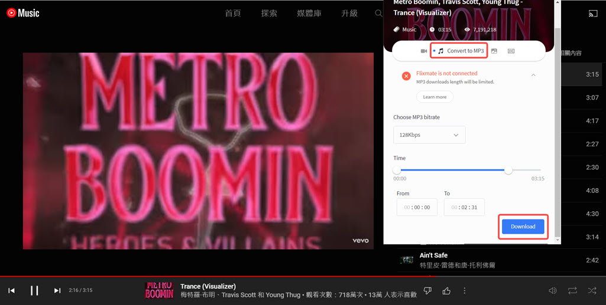Select the subtitles CC icon
Screen dimensions: 606x305
click(x=511, y=51)
